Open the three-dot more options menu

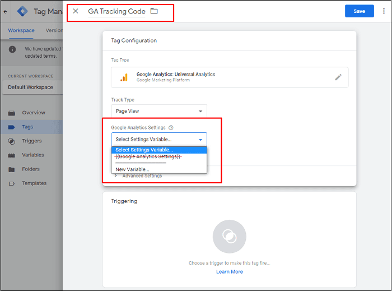384,11
